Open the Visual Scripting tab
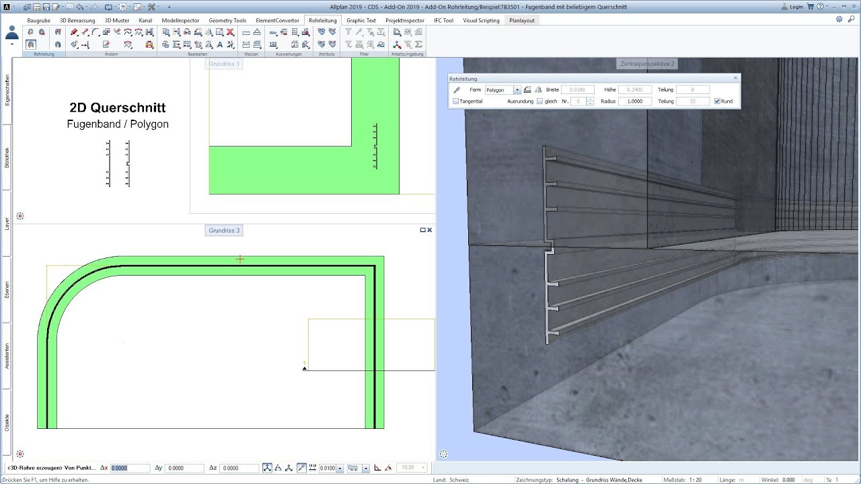Viewport: 861px width, 484px height. [x=481, y=20]
